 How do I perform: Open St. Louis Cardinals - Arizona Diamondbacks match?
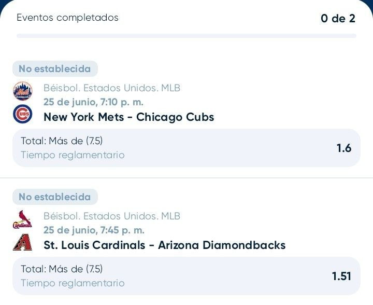click(x=165, y=245)
